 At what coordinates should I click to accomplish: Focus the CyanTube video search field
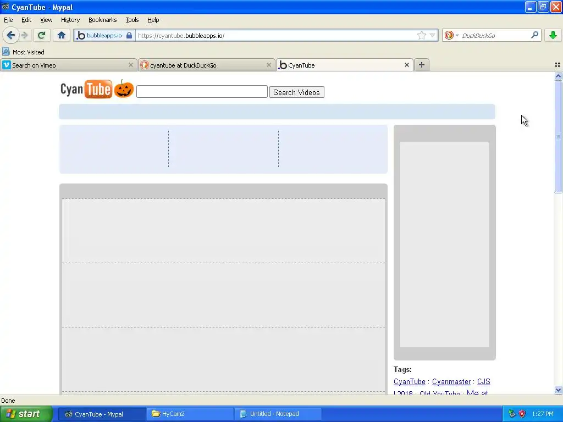tap(202, 92)
